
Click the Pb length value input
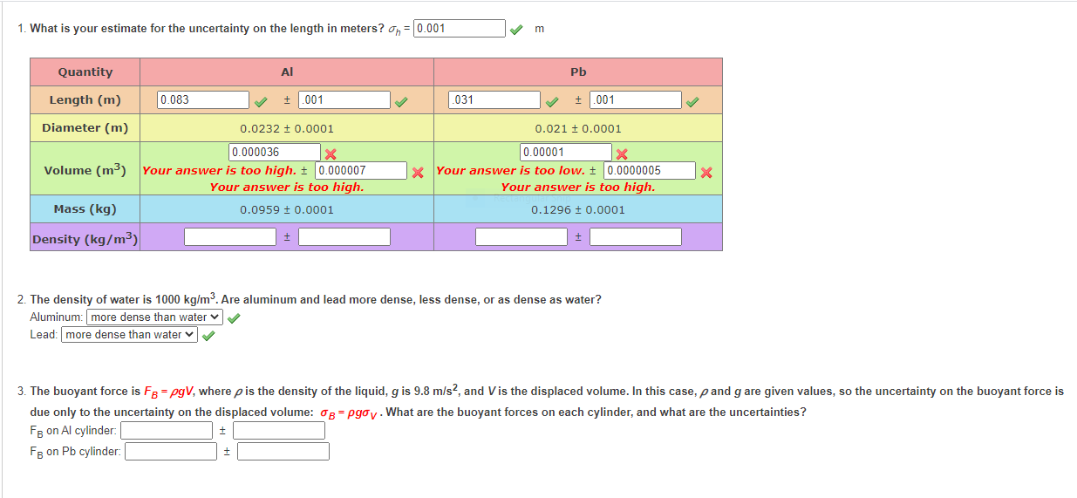coord(494,99)
